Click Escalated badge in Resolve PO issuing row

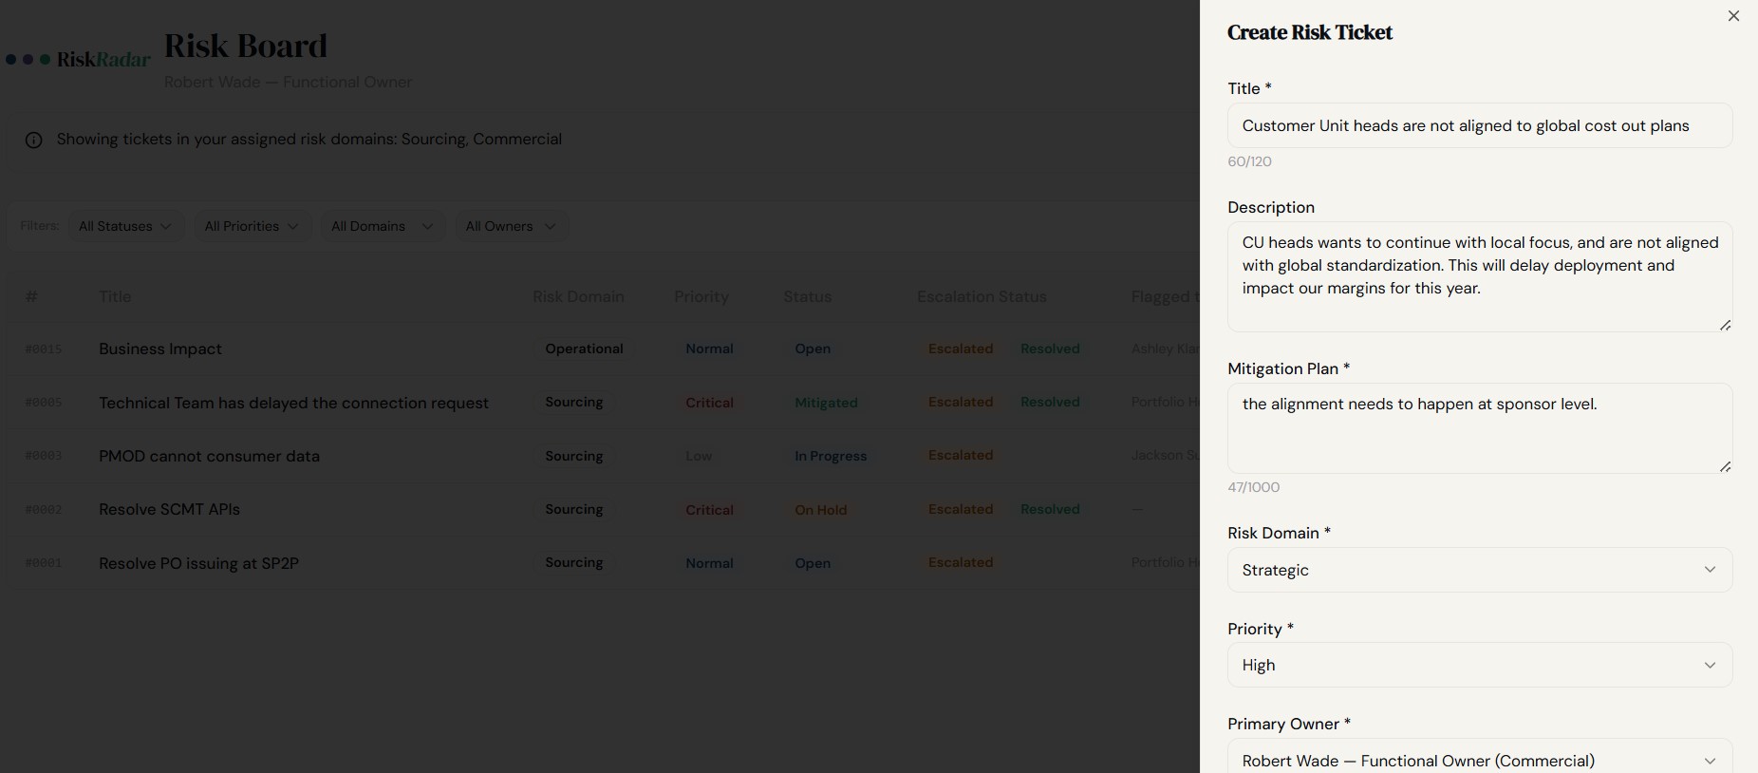point(961,562)
